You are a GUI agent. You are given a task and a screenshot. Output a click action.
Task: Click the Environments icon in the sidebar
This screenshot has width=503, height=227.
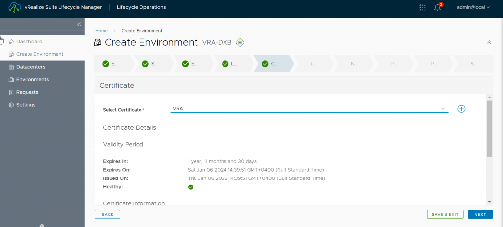pyautogui.click(x=11, y=79)
